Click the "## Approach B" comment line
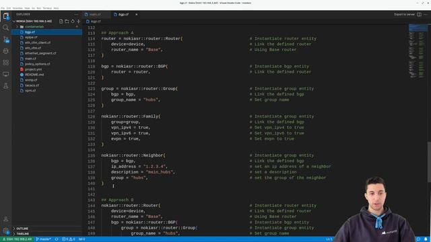This screenshot has height=242, width=431. click(117, 200)
